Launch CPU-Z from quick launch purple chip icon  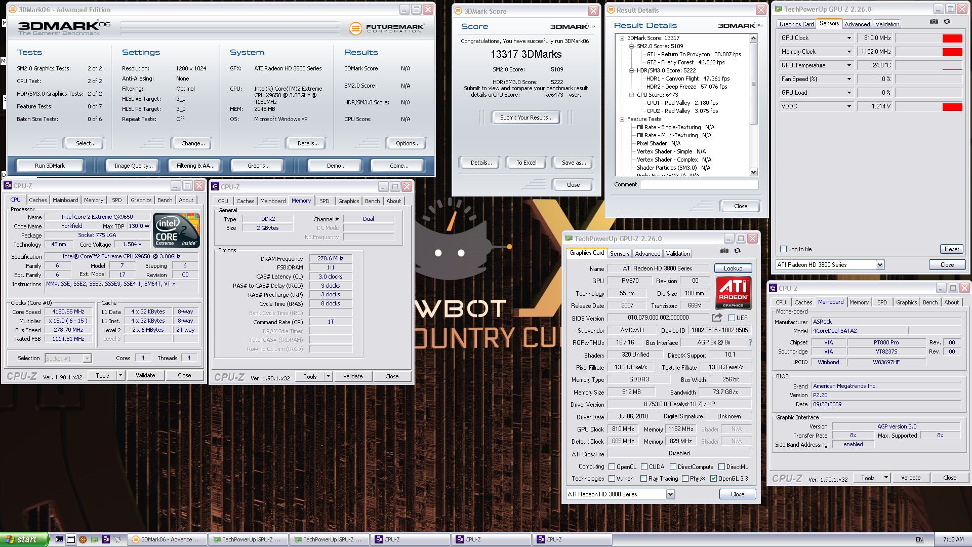[106, 539]
